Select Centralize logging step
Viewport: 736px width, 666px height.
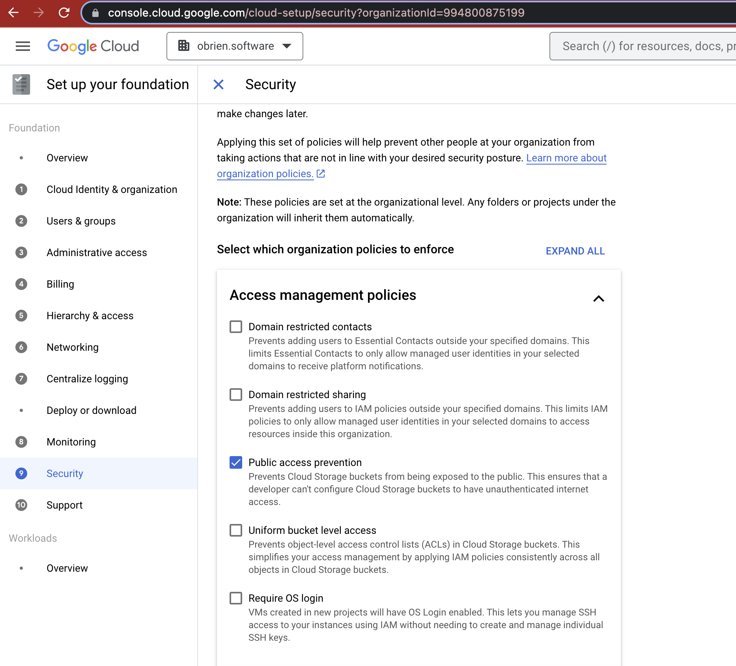click(87, 379)
